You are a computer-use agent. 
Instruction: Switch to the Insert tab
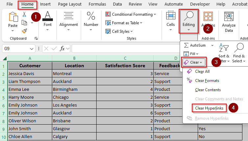point(45,4)
